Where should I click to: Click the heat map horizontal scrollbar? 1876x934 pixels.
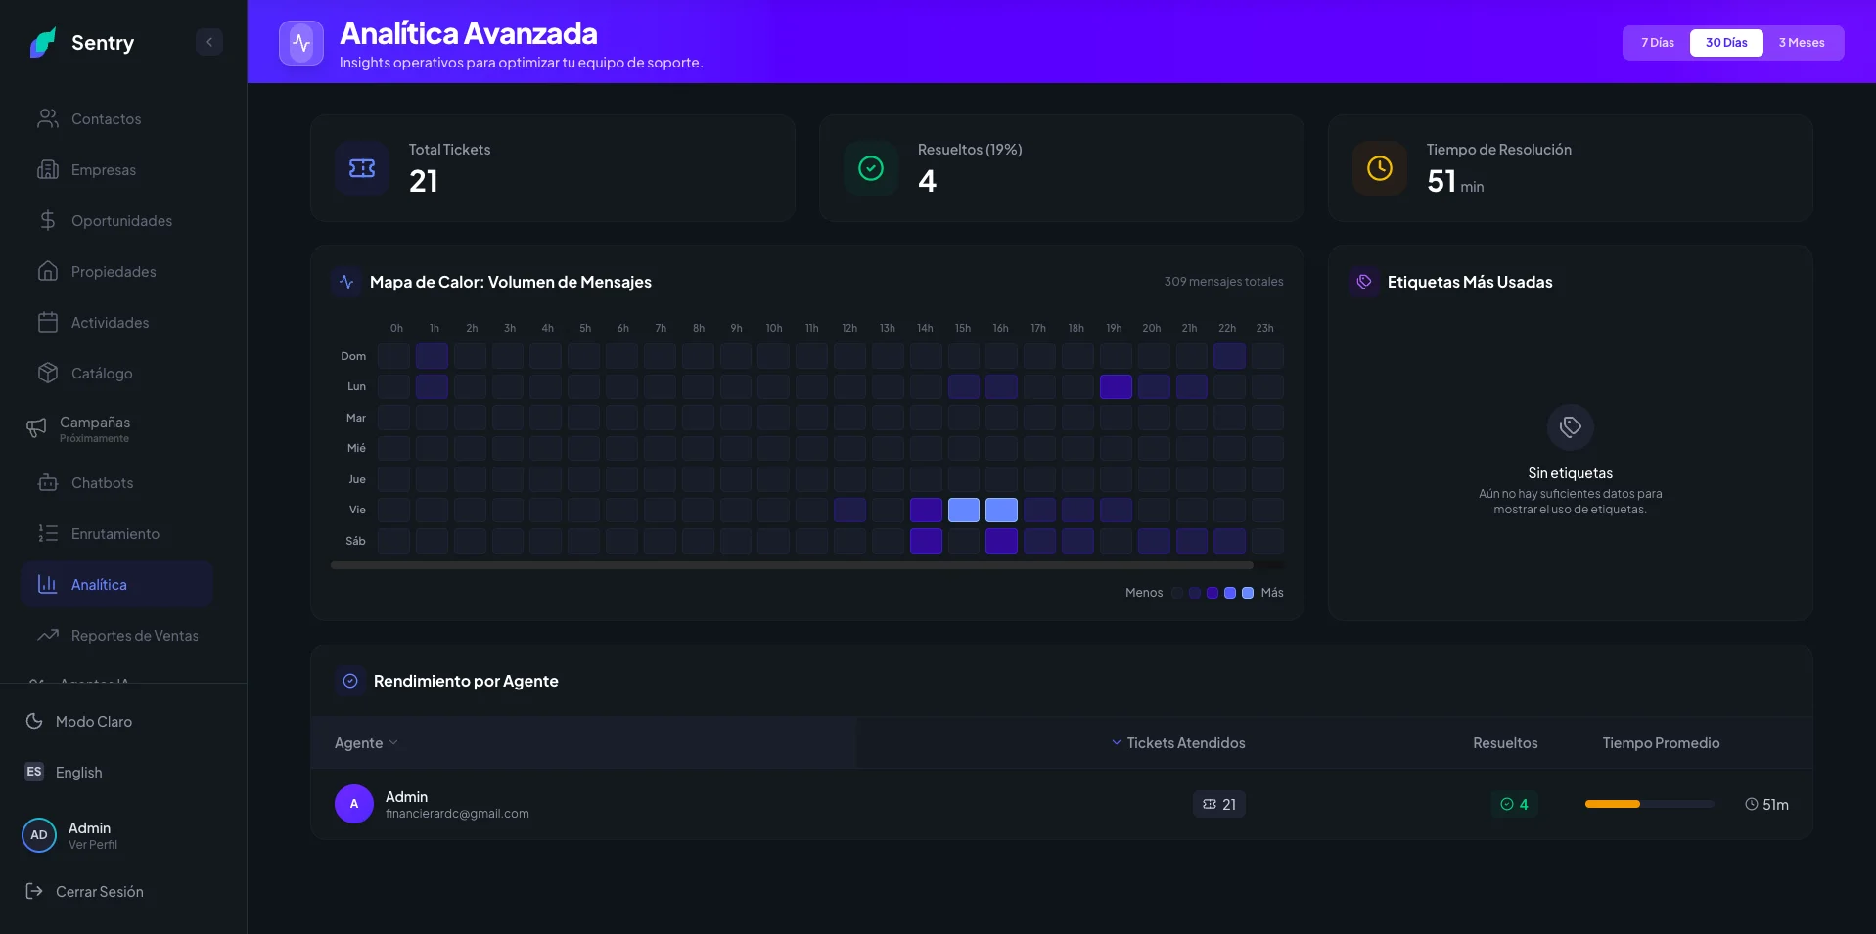792,565
